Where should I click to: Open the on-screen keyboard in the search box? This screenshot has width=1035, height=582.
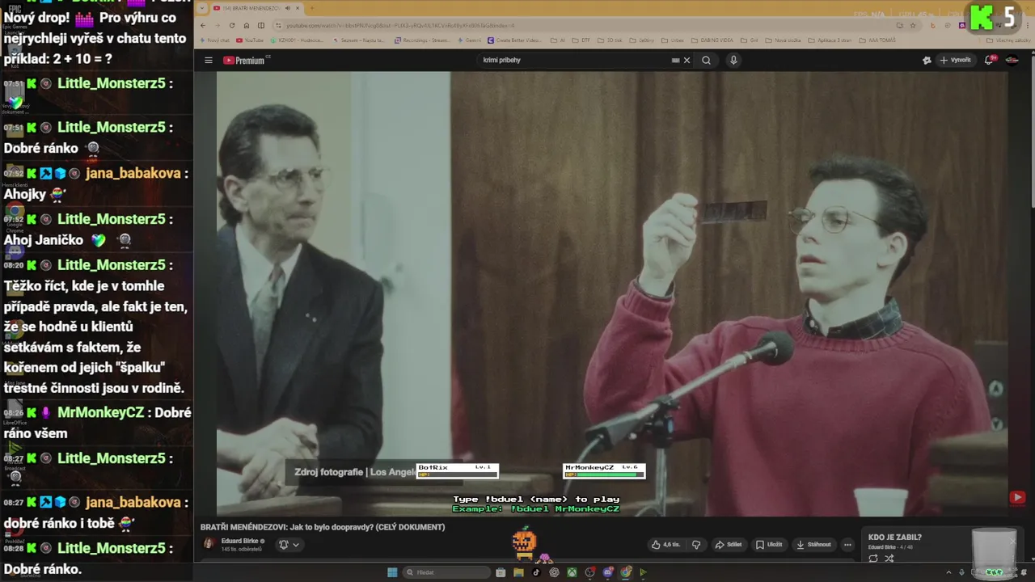(675, 60)
